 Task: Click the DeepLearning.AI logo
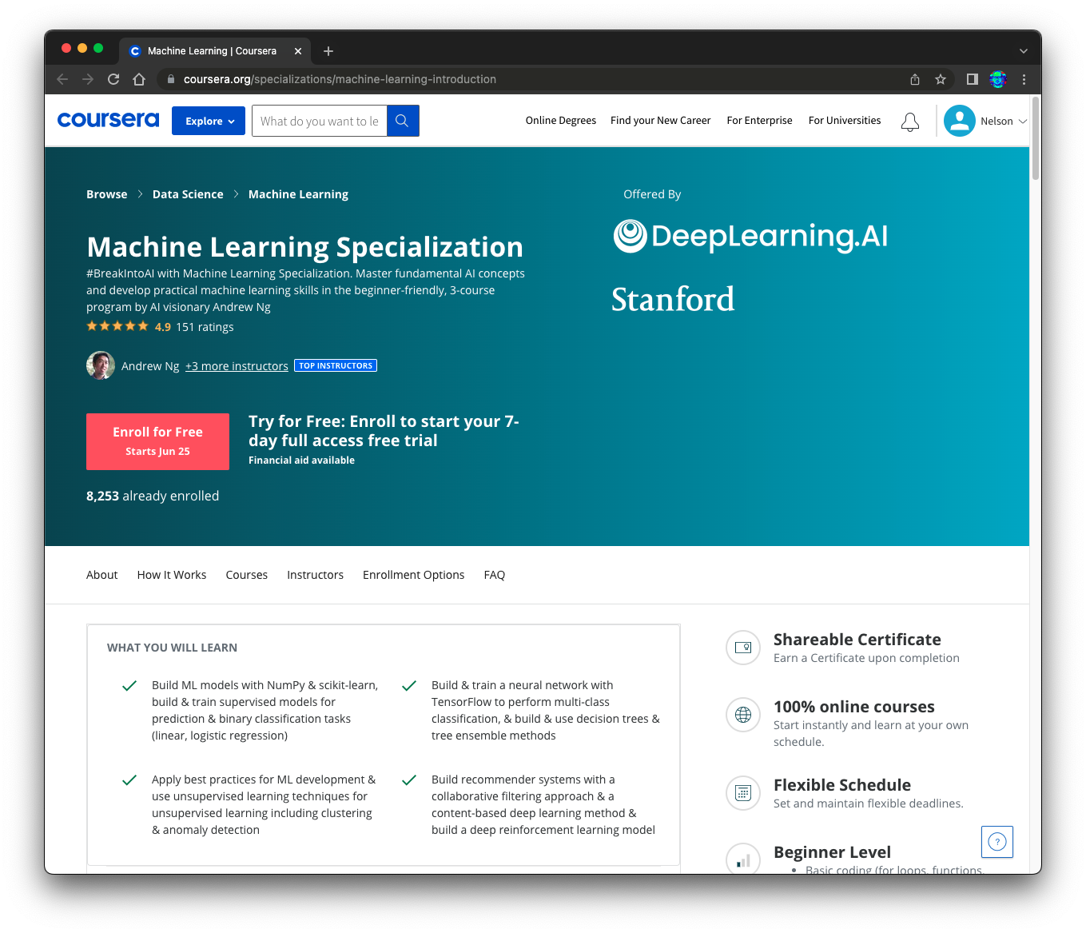pyautogui.click(x=750, y=236)
